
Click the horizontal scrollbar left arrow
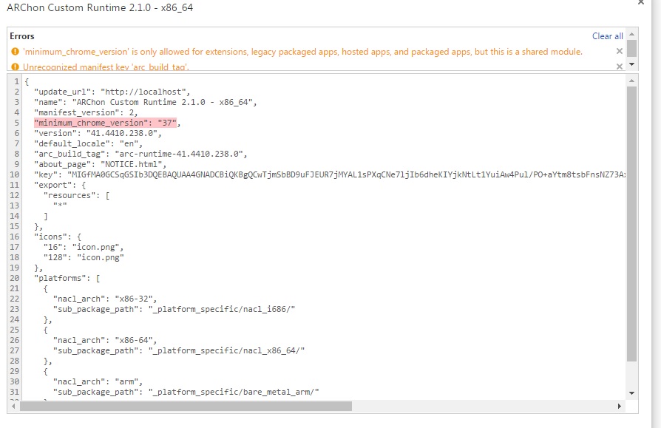(13, 406)
